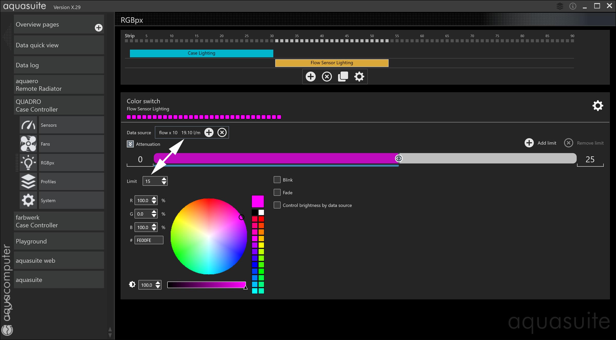Image resolution: width=616 pixels, height=340 pixels.
Task: Enable the Blink checkbox
Action: (277, 180)
